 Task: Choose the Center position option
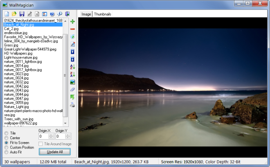point(6,138)
